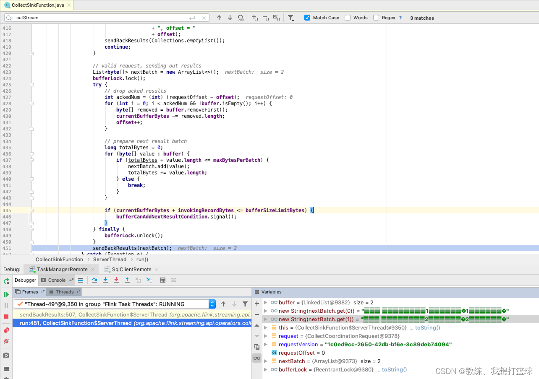Step into the method call
The height and width of the screenshot is (379, 539).
click(x=105, y=280)
